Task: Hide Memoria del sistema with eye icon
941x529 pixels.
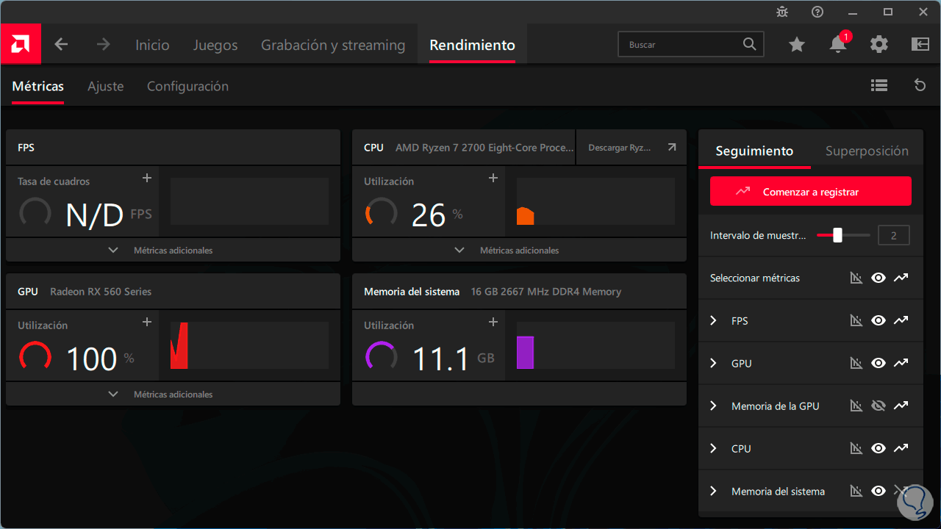Action: (878, 491)
